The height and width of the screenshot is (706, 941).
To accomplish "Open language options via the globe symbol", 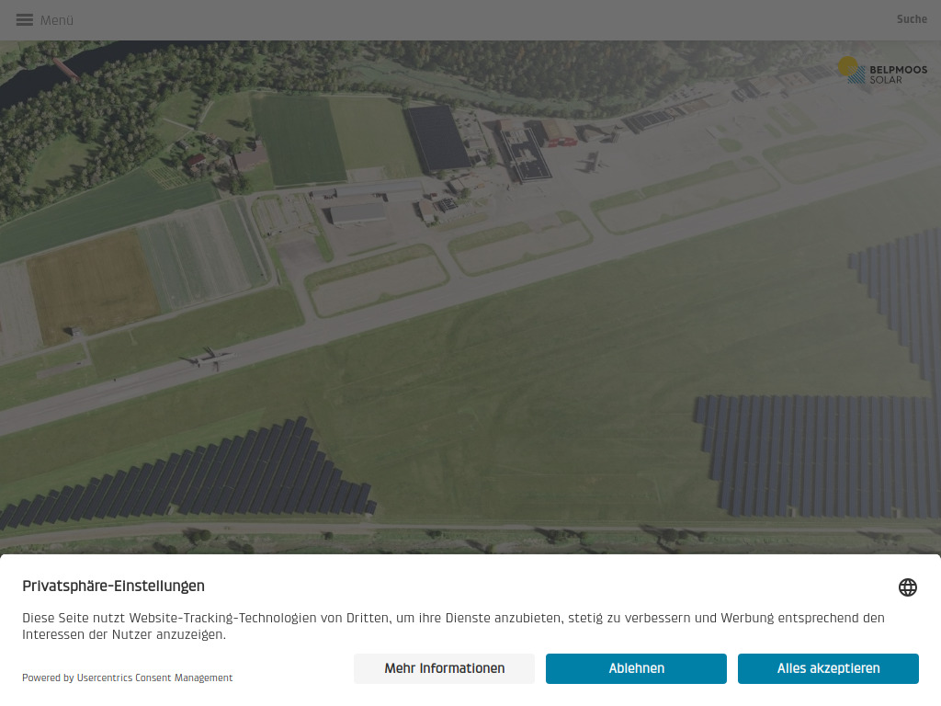I will (x=908, y=586).
